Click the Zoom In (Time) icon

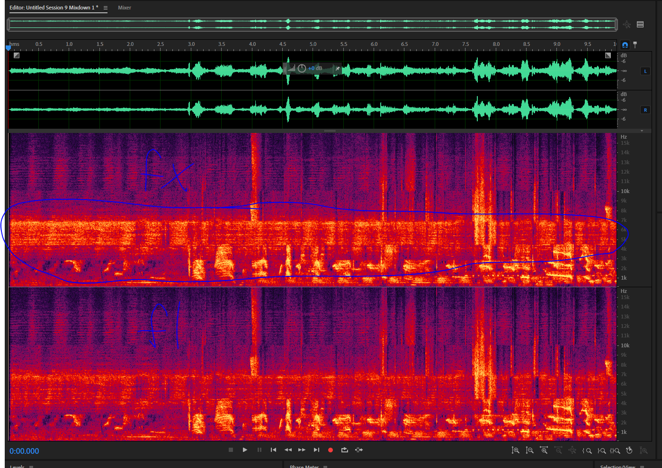pyautogui.click(x=544, y=450)
